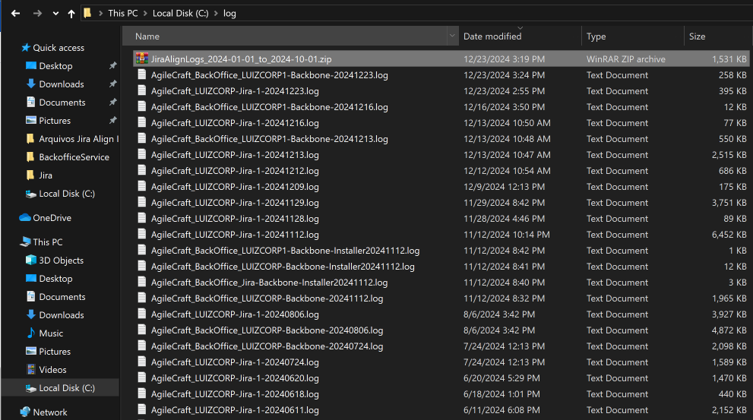Go up one folder level
The height and width of the screenshot is (420, 753).
pos(71,14)
